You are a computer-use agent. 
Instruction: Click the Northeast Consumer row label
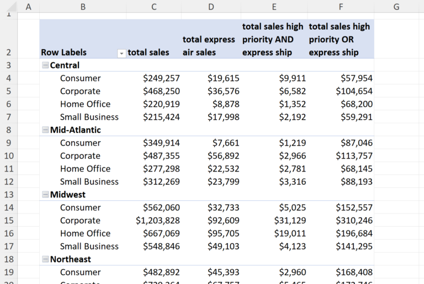pyautogui.click(x=80, y=272)
